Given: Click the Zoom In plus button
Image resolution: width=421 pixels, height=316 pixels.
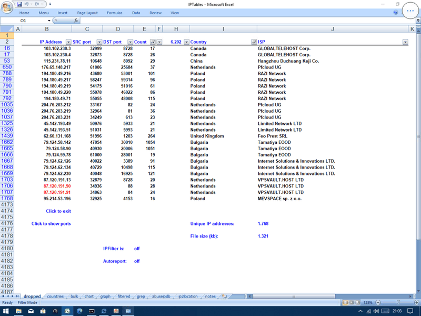Looking at the screenshot, I should 417,302.
